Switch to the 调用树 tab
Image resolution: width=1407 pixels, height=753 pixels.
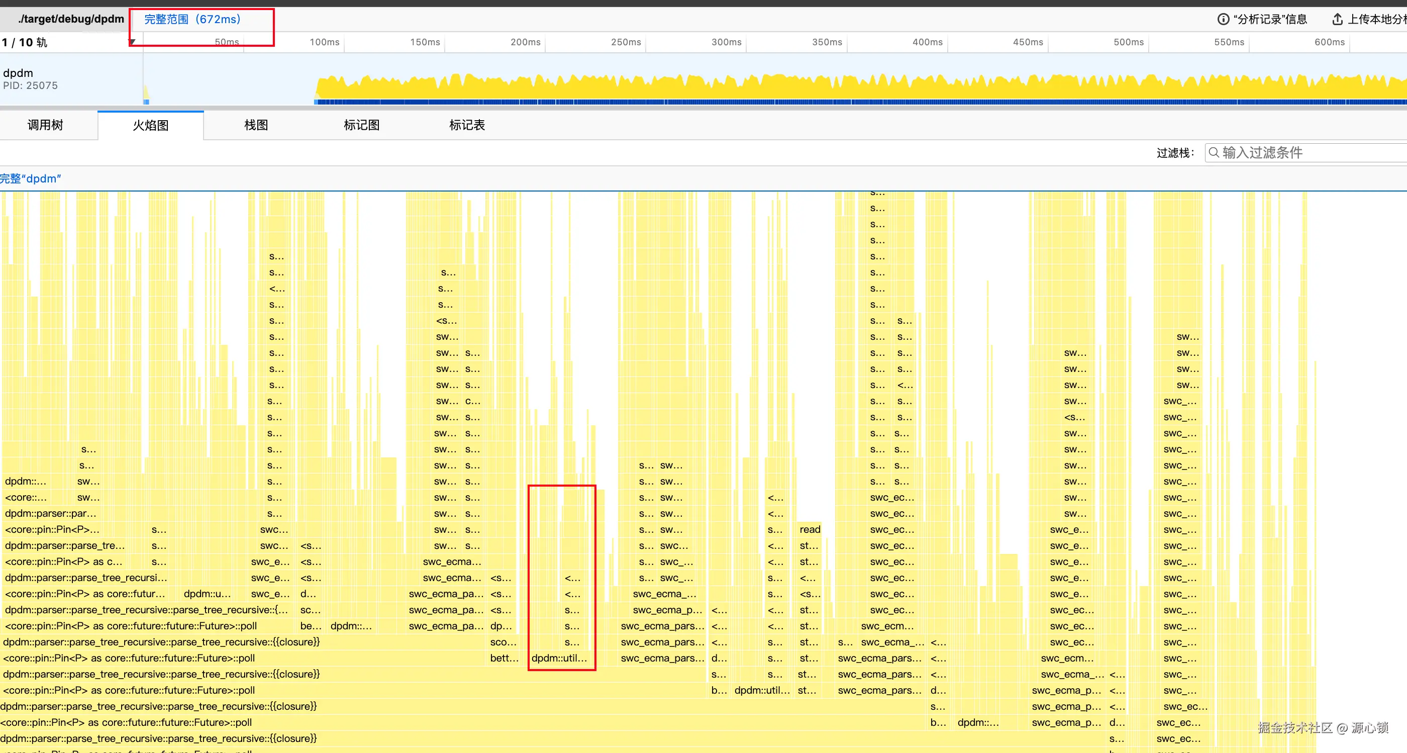coord(45,125)
